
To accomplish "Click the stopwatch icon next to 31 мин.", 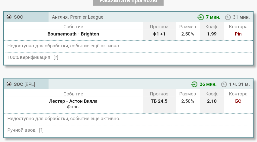I will tap(228, 17).
